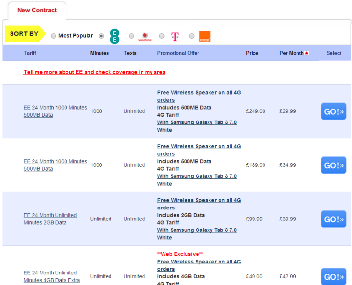Select the Most Popular radio button
Image resolution: width=352 pixels, height=285 pixels.
click(54, 36)
